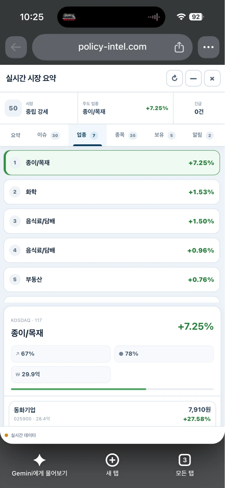Minimize the market summary panel

pyautogui.click(x=194, y=79)
